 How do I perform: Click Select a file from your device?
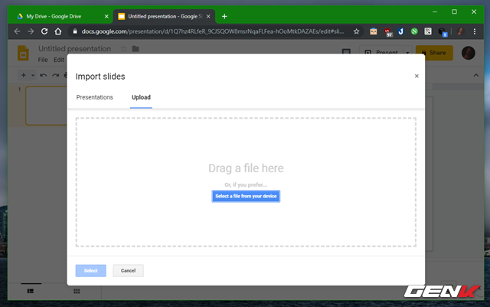pyautogui.click(x=246, y=196)
